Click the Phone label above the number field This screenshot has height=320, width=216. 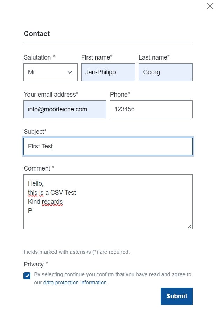pos(120,95)
